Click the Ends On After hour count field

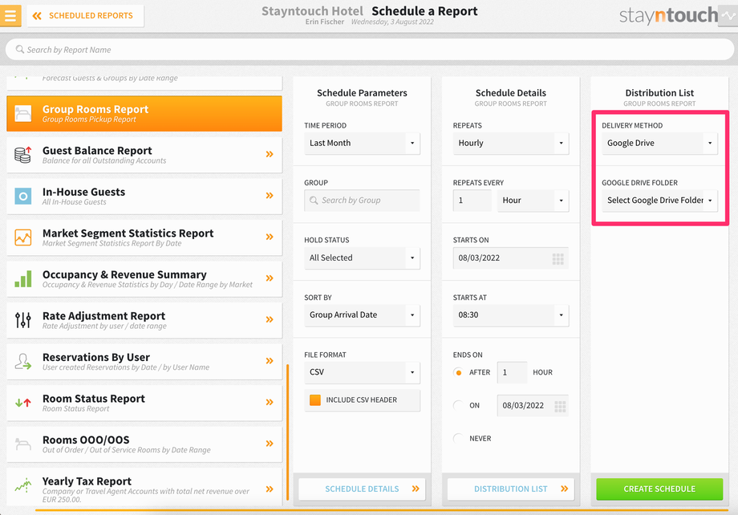tap(512, 372)
